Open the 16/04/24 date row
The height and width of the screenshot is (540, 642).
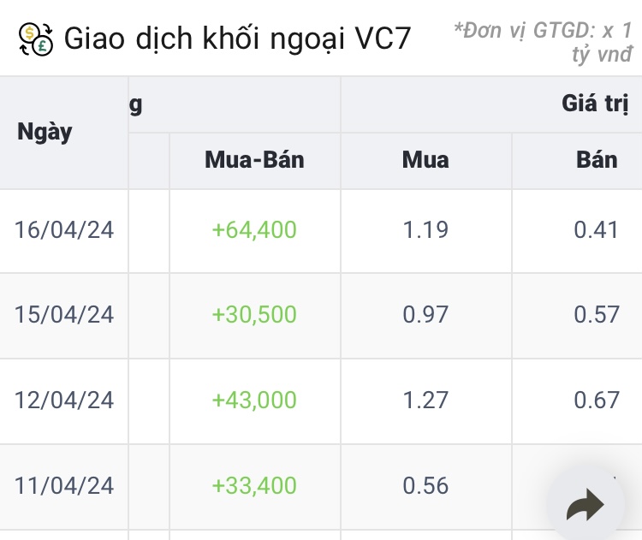click(64, 229)
